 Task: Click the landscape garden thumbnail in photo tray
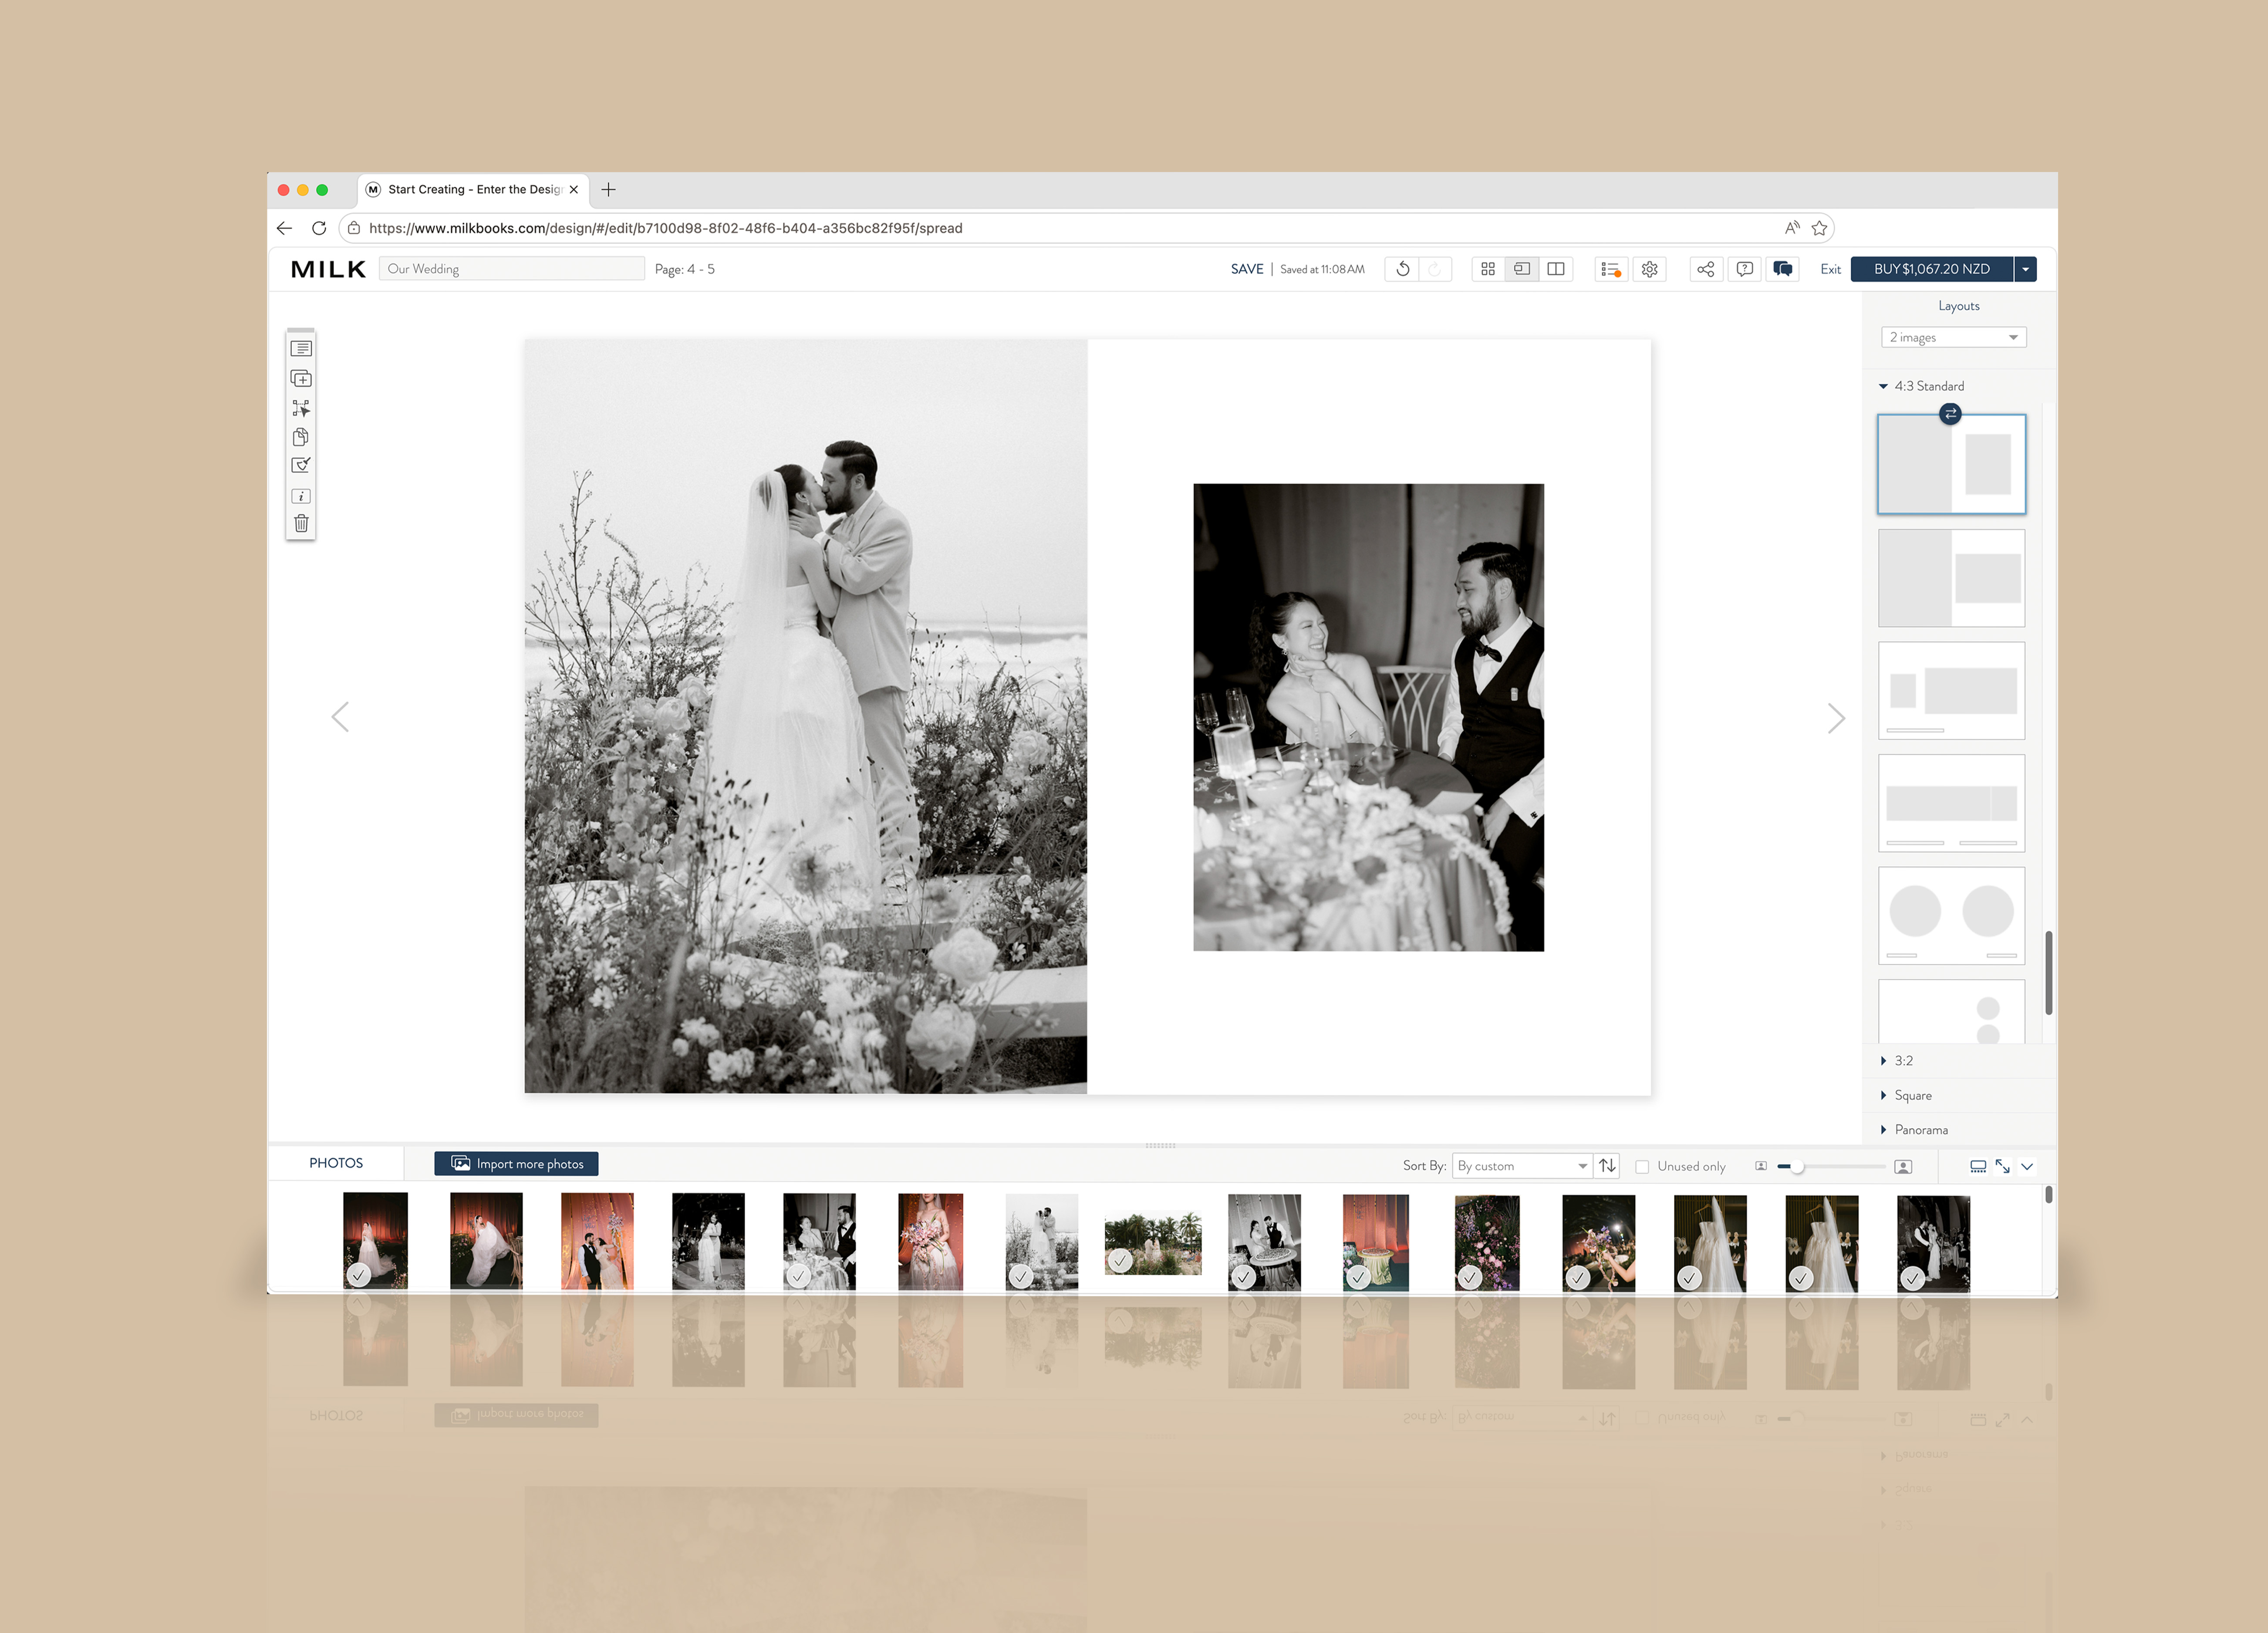point(1153,1242)
